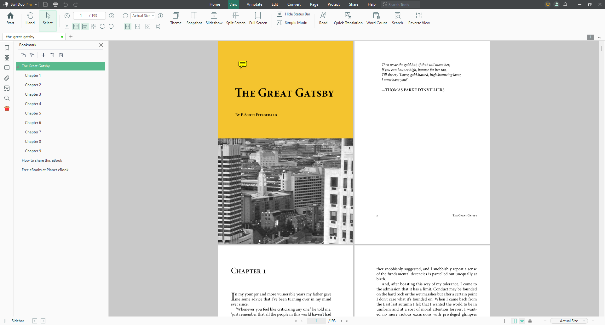Open Free eBooks at Planet eBook bookmark

(45, 170)
